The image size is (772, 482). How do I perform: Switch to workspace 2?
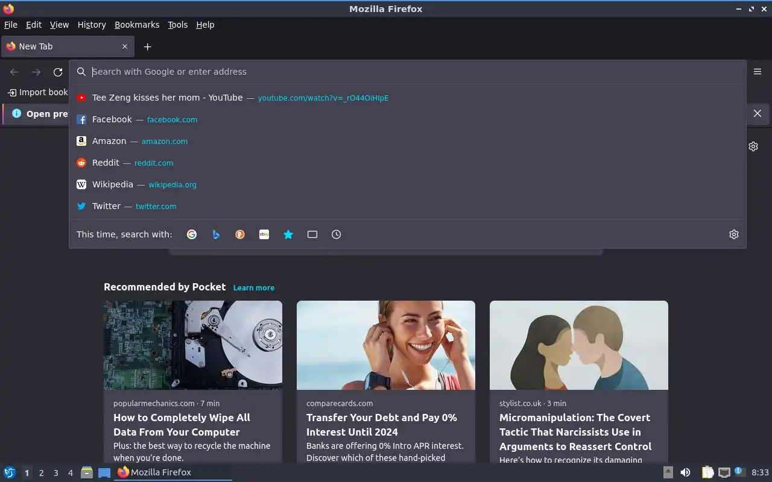(41, 473)
